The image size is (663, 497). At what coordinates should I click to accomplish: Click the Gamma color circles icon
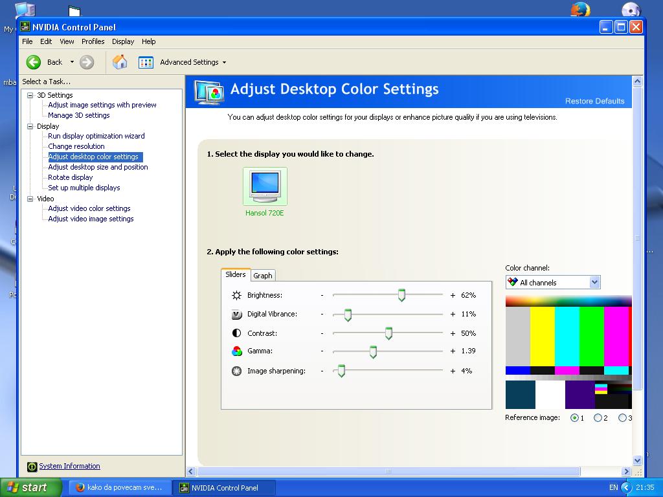pos(237,351)
